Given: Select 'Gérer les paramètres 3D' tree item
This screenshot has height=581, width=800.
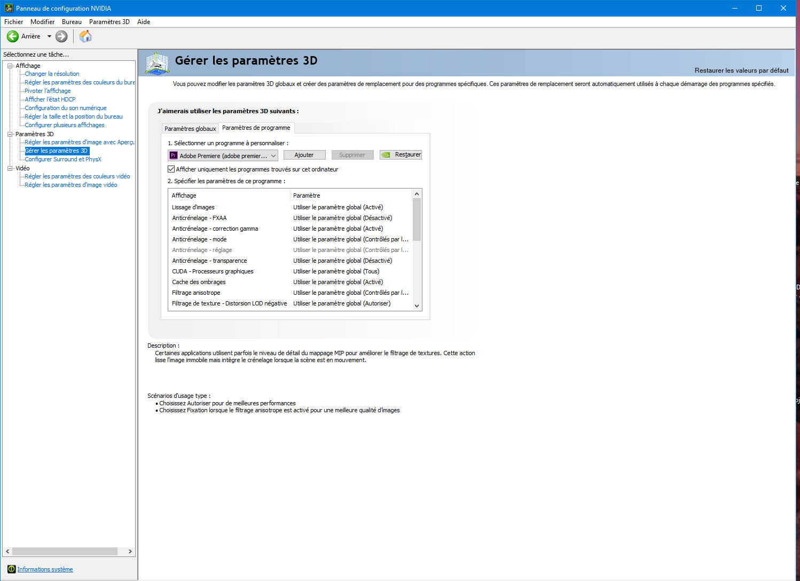Looking at the screenshot, I should (x=56, y=151).
